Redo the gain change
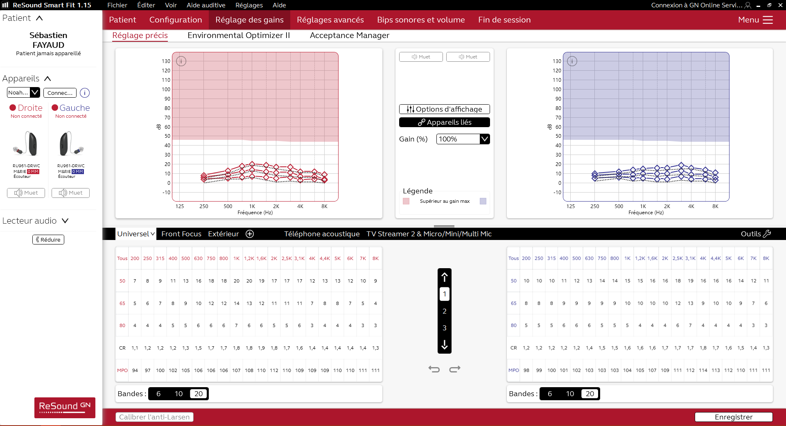 pos(455,369)
